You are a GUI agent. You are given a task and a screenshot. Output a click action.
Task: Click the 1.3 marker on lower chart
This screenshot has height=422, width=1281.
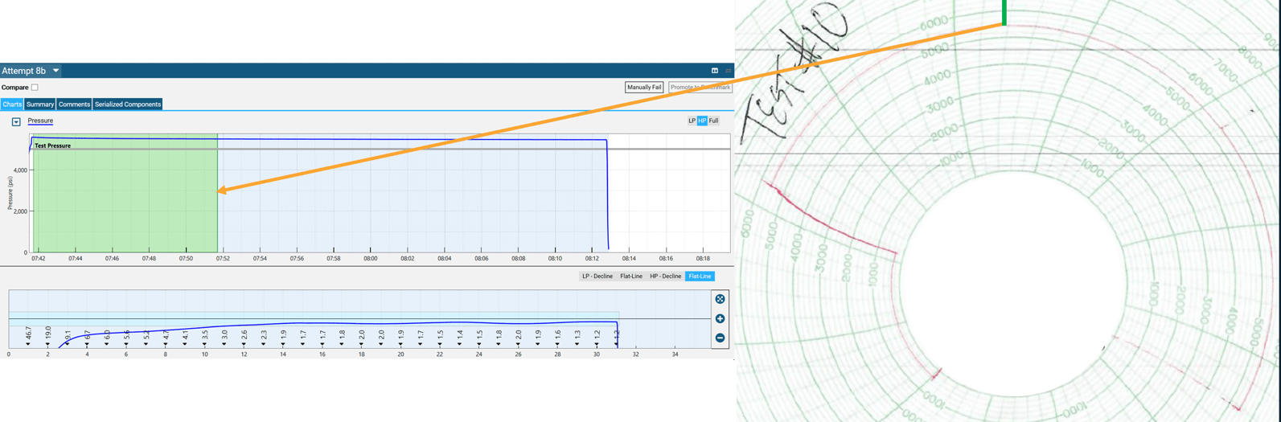(x=577, y=334)
